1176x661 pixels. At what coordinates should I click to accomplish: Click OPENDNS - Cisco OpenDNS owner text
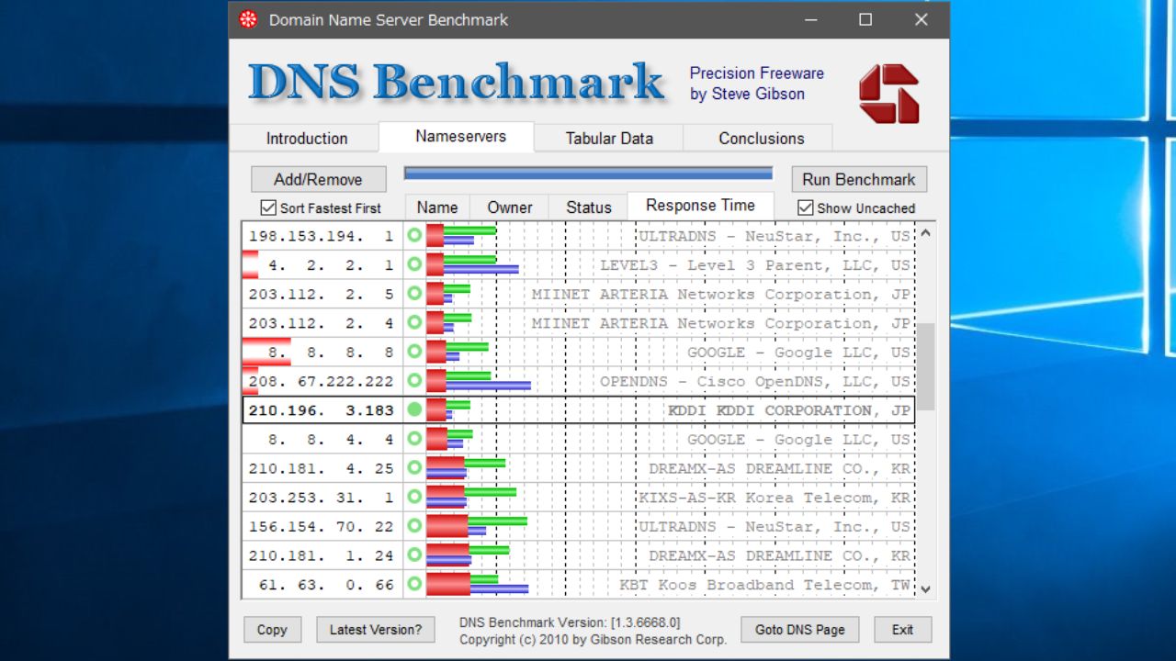(x=755, y=381)
